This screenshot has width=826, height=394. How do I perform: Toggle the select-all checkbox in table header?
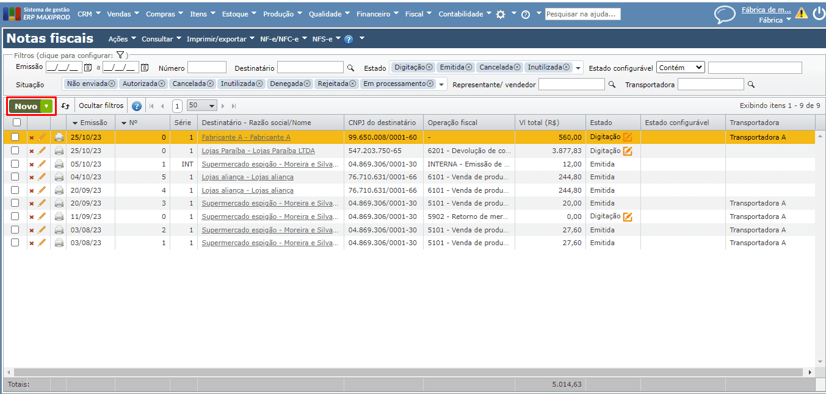tap(15, 123)
